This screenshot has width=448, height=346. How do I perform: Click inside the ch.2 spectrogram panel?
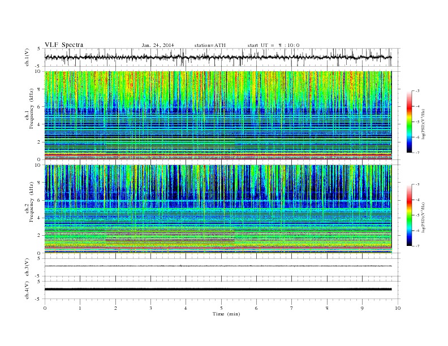pos(218,209)
